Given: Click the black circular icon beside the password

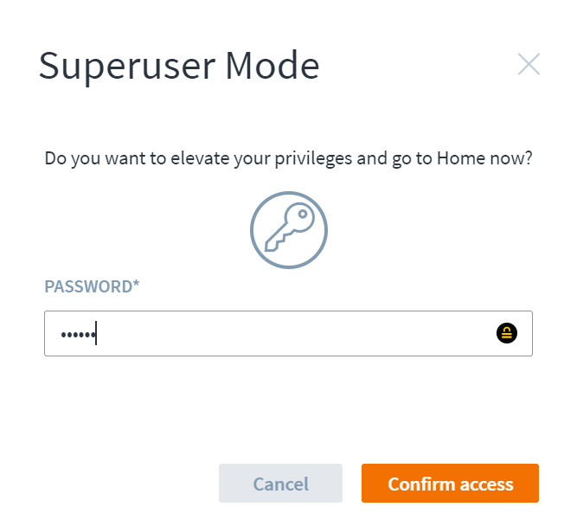Looking at the screenshot, I should click(507, 333).
